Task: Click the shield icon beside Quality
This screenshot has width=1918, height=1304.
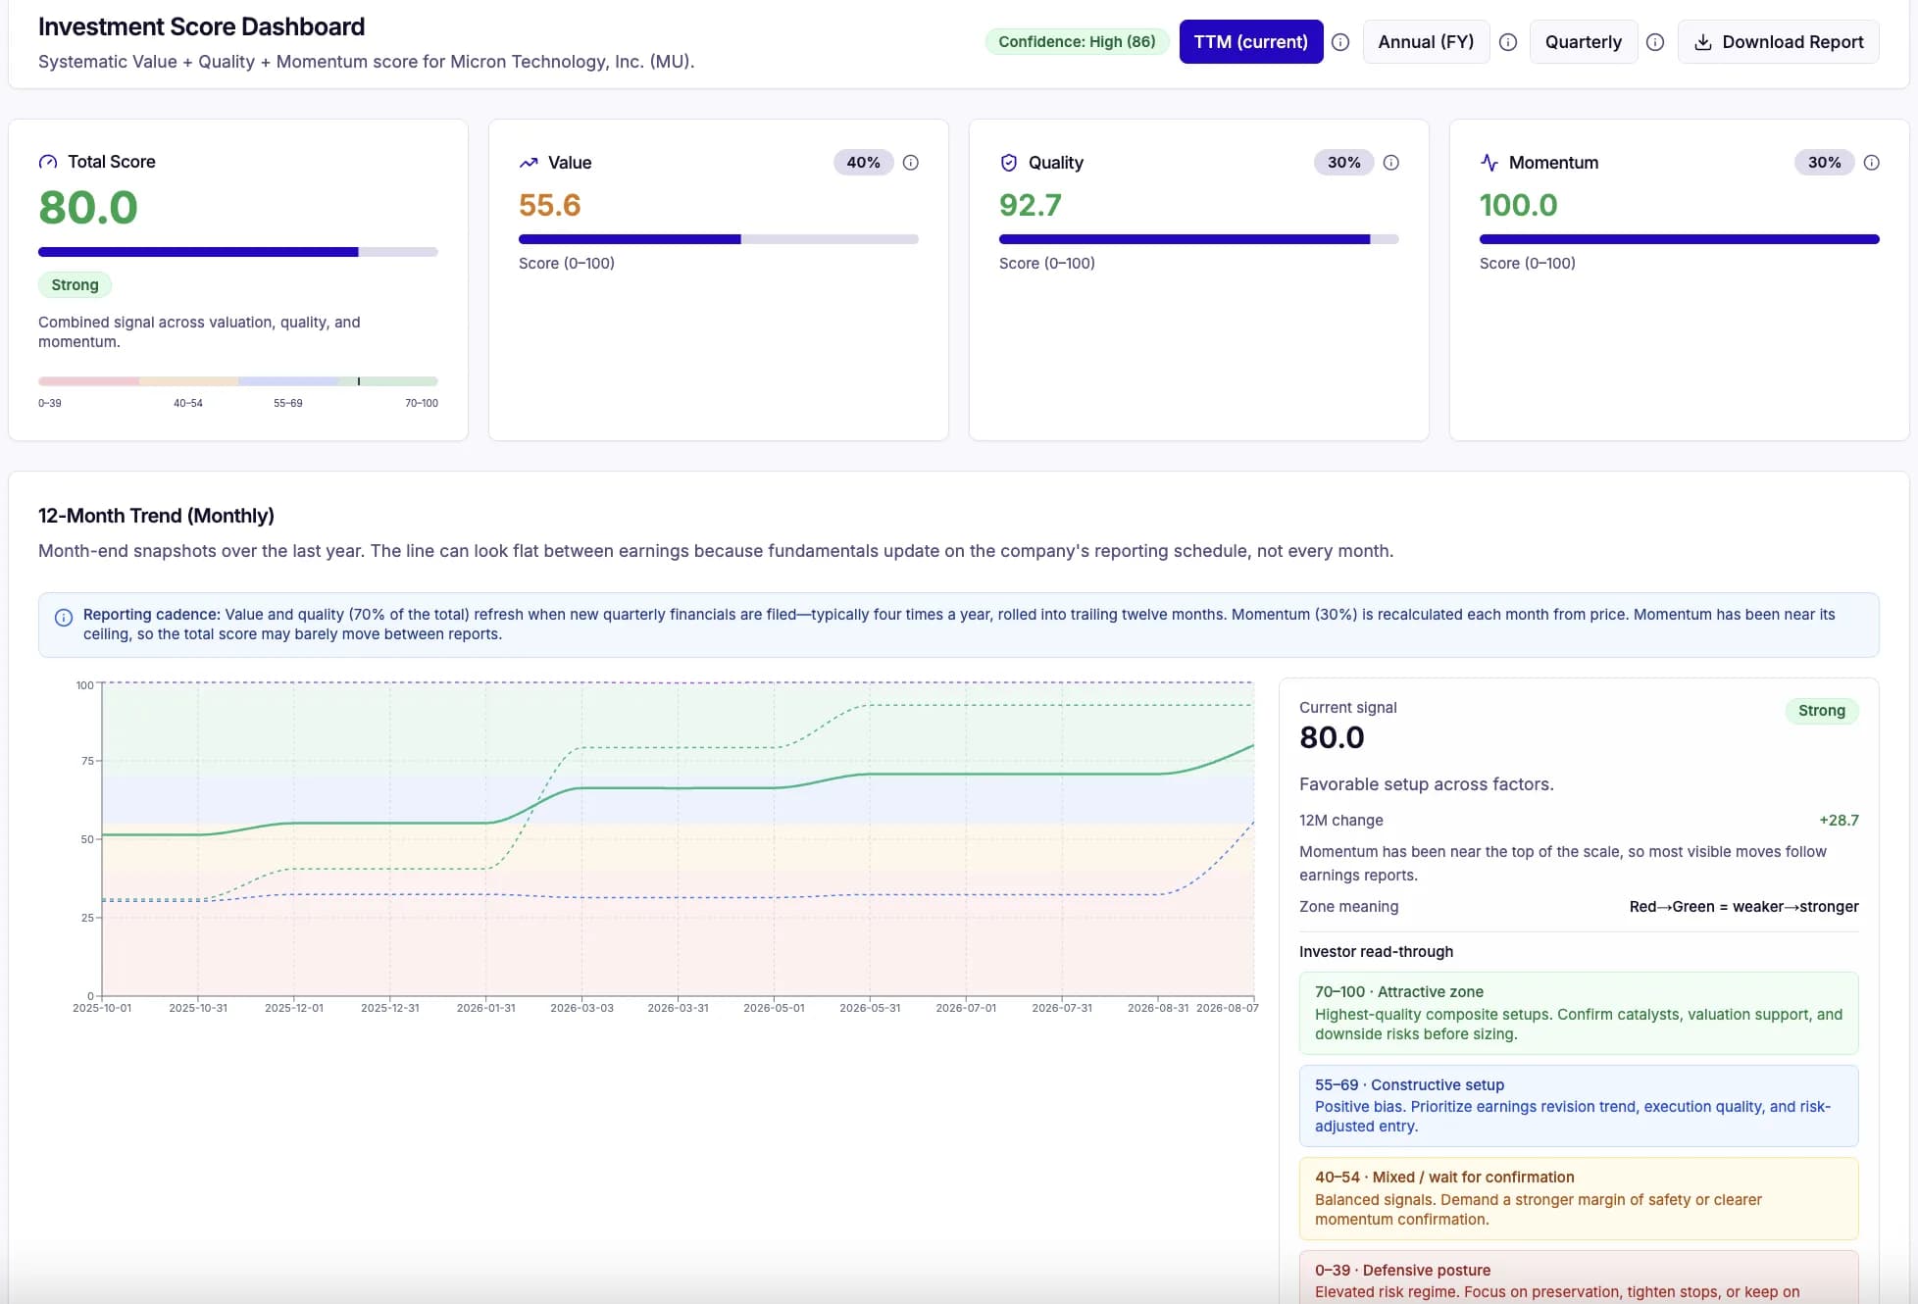Action: pyautogui.click(x=1008, y=163)
